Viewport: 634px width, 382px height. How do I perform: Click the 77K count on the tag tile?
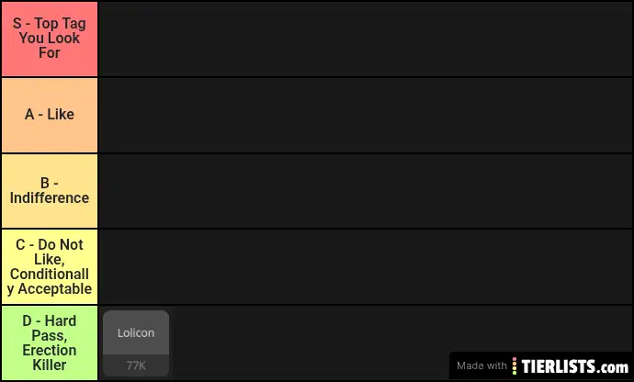click(x=136, y=365)
